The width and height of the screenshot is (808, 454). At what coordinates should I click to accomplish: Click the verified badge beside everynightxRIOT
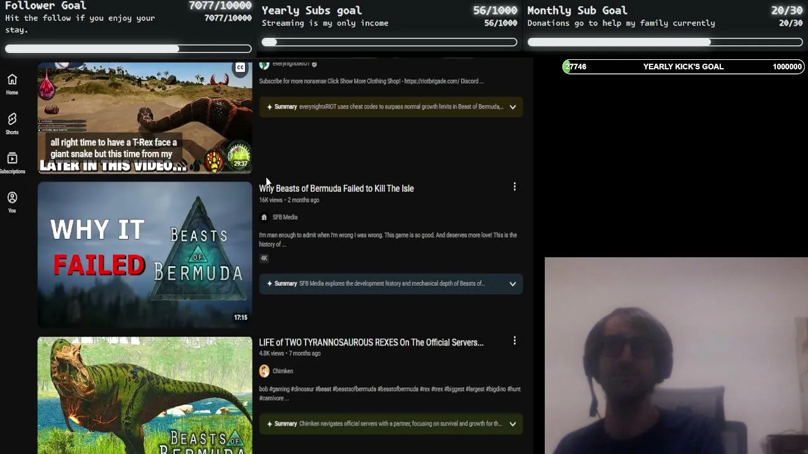[314, 64]
